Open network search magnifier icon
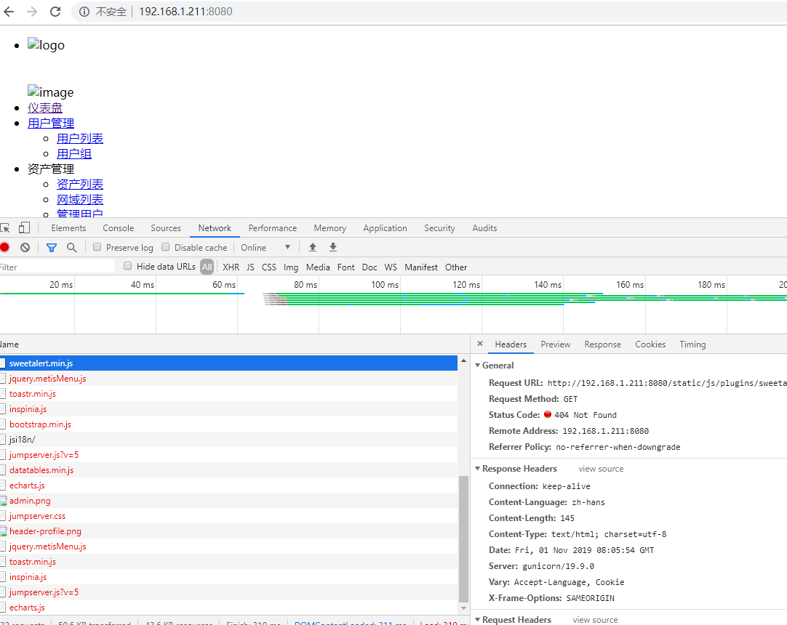This screenshot has height=625, width=787. pos(72,247)
